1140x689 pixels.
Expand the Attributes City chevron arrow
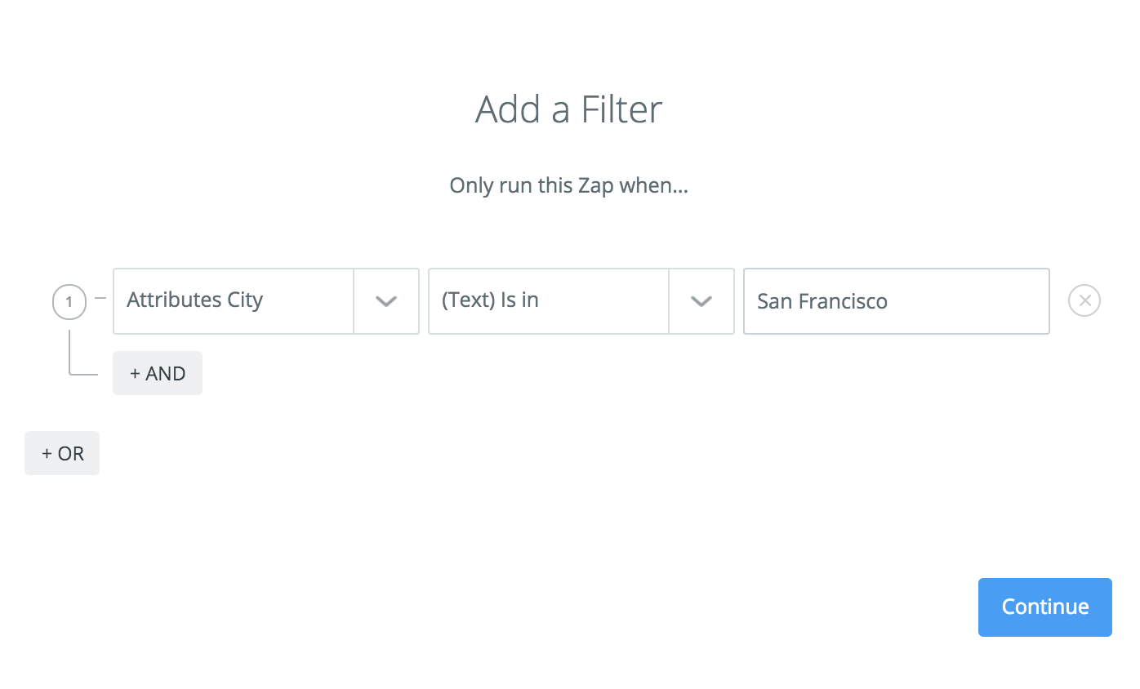386,301
